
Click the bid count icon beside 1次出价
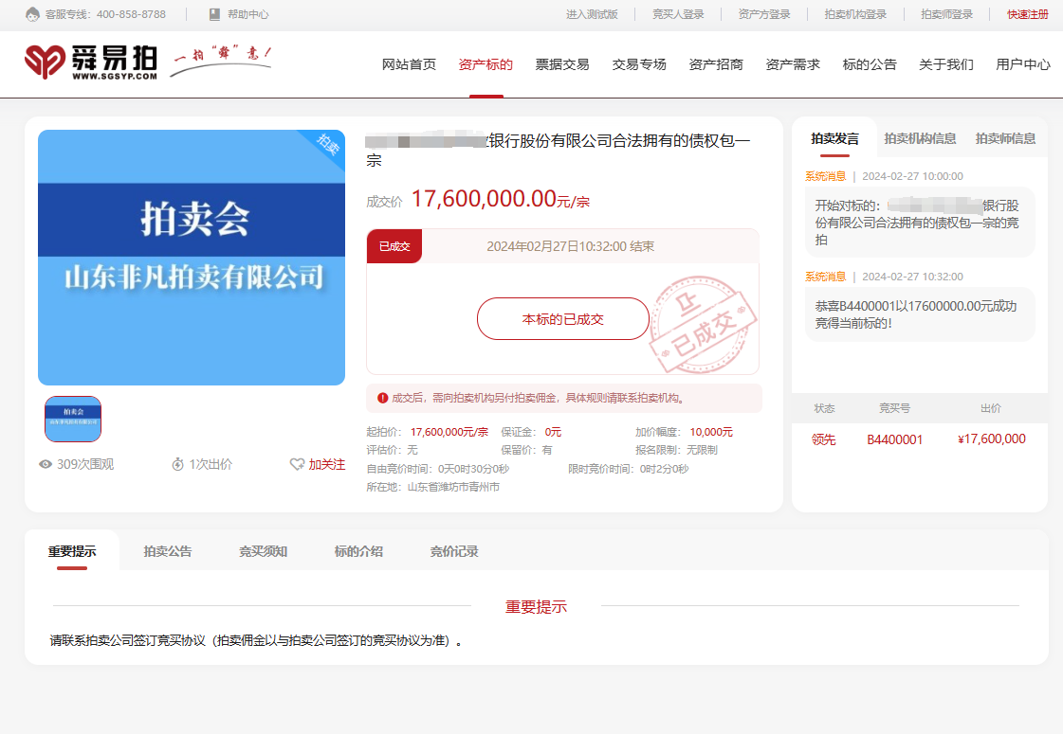click(177, 464)
